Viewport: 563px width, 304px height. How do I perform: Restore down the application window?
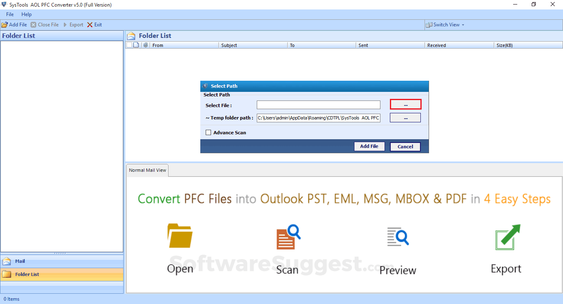(534, 5)
